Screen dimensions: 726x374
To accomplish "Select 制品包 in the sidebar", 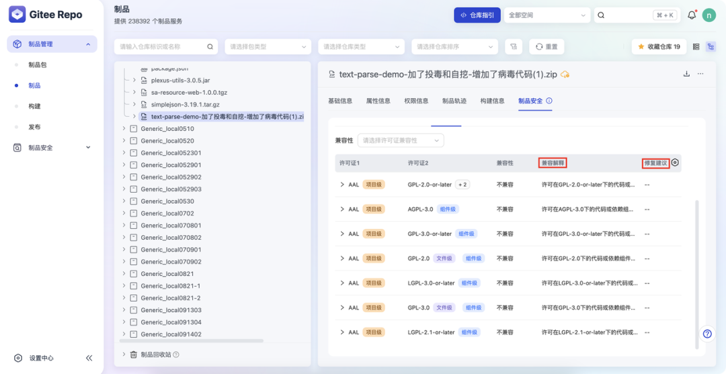I will tap(38, 65).
